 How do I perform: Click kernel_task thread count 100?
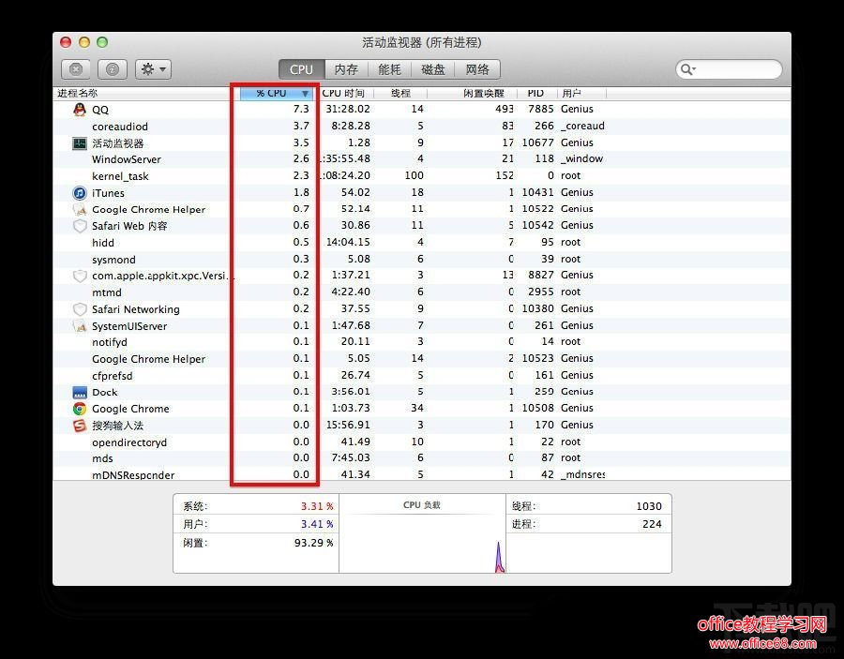(x=414, y=176)
